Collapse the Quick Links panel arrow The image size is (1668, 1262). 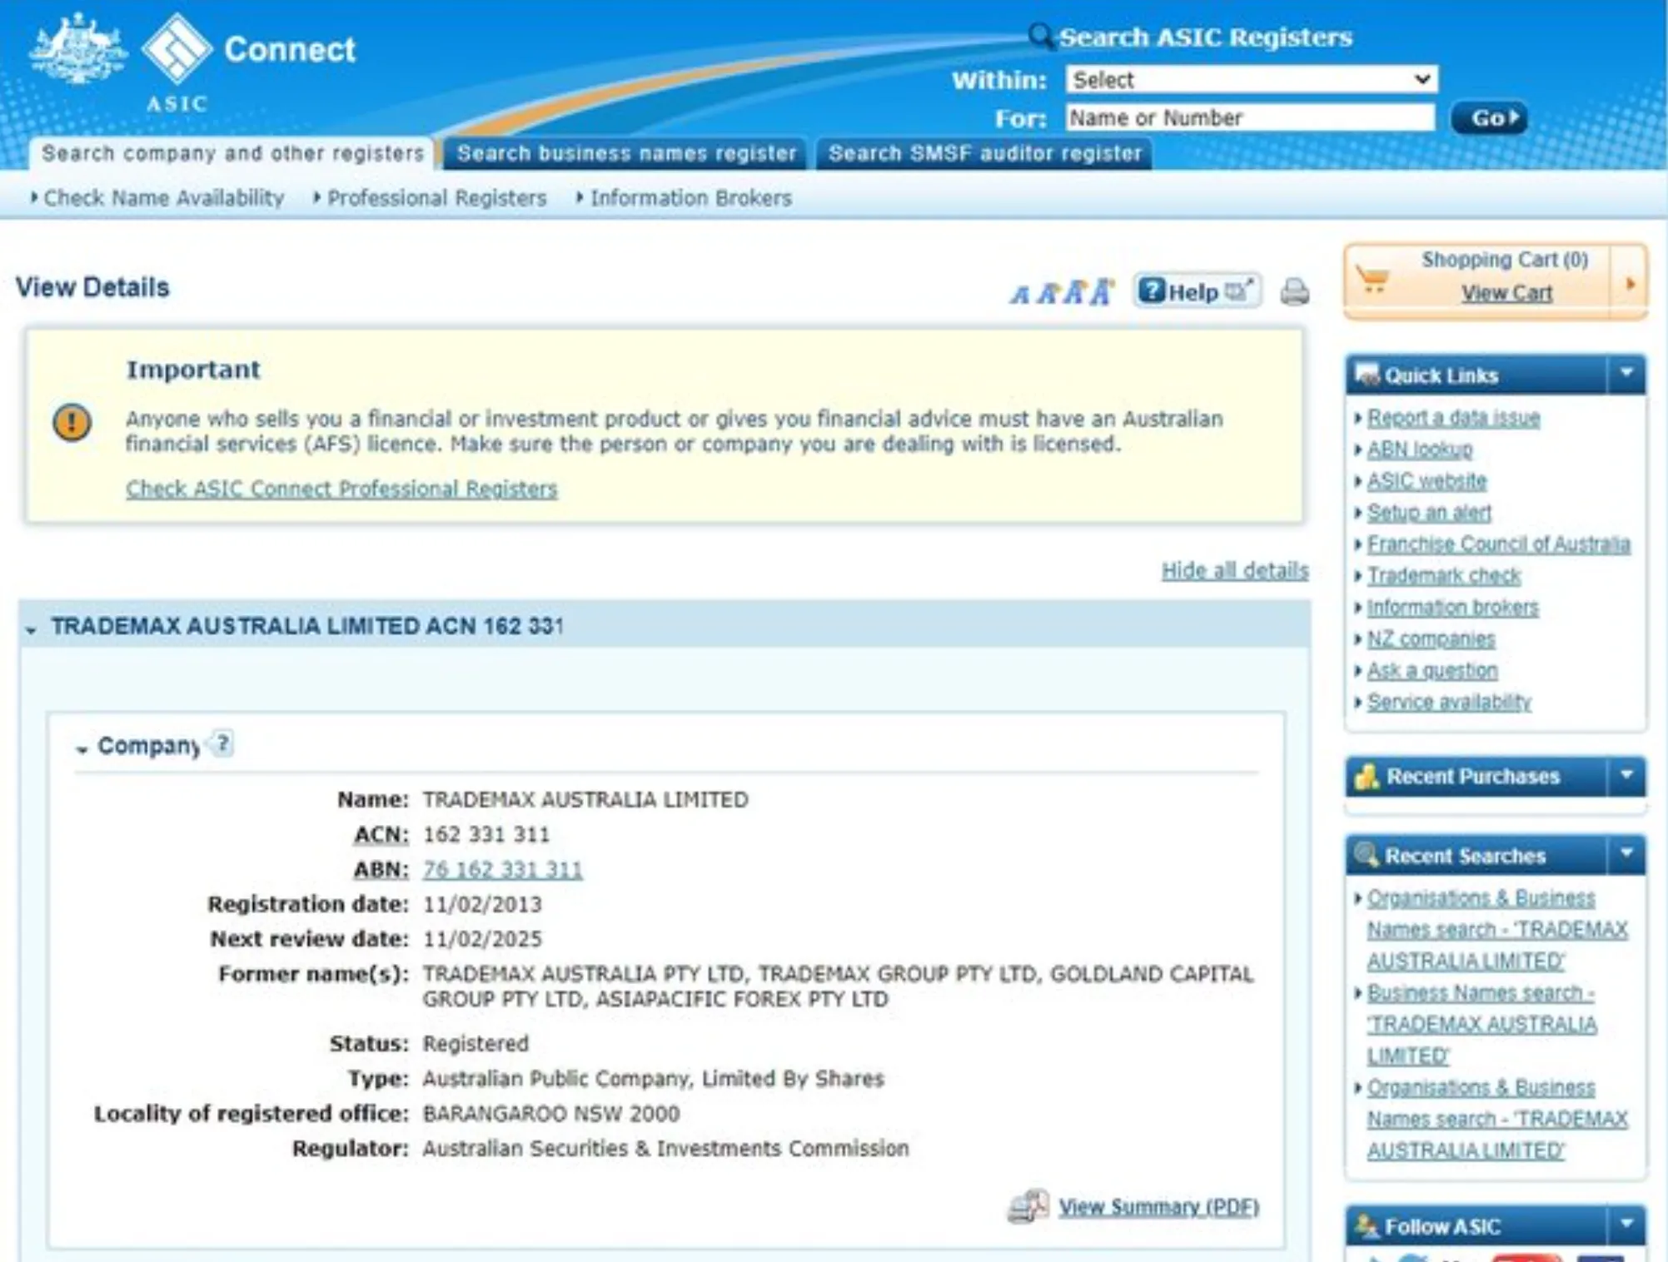coord(1626,374)
